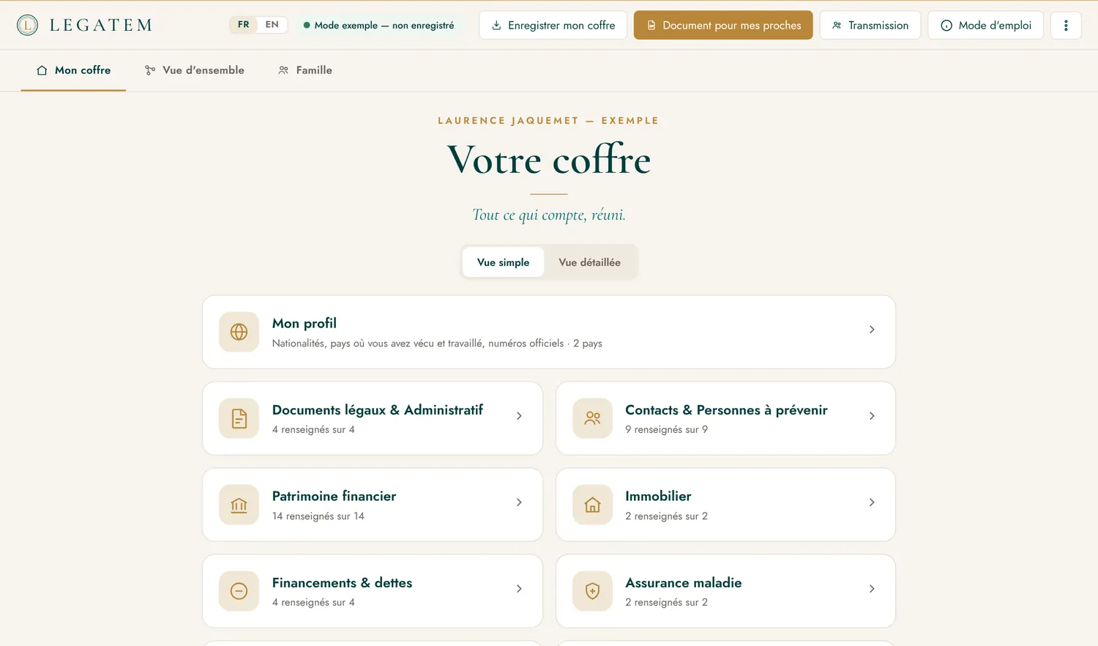This screenshot has width=1098, height=646.
Task: Click '9 renseignés sur 9' text
Action: [x=666, y=430]
